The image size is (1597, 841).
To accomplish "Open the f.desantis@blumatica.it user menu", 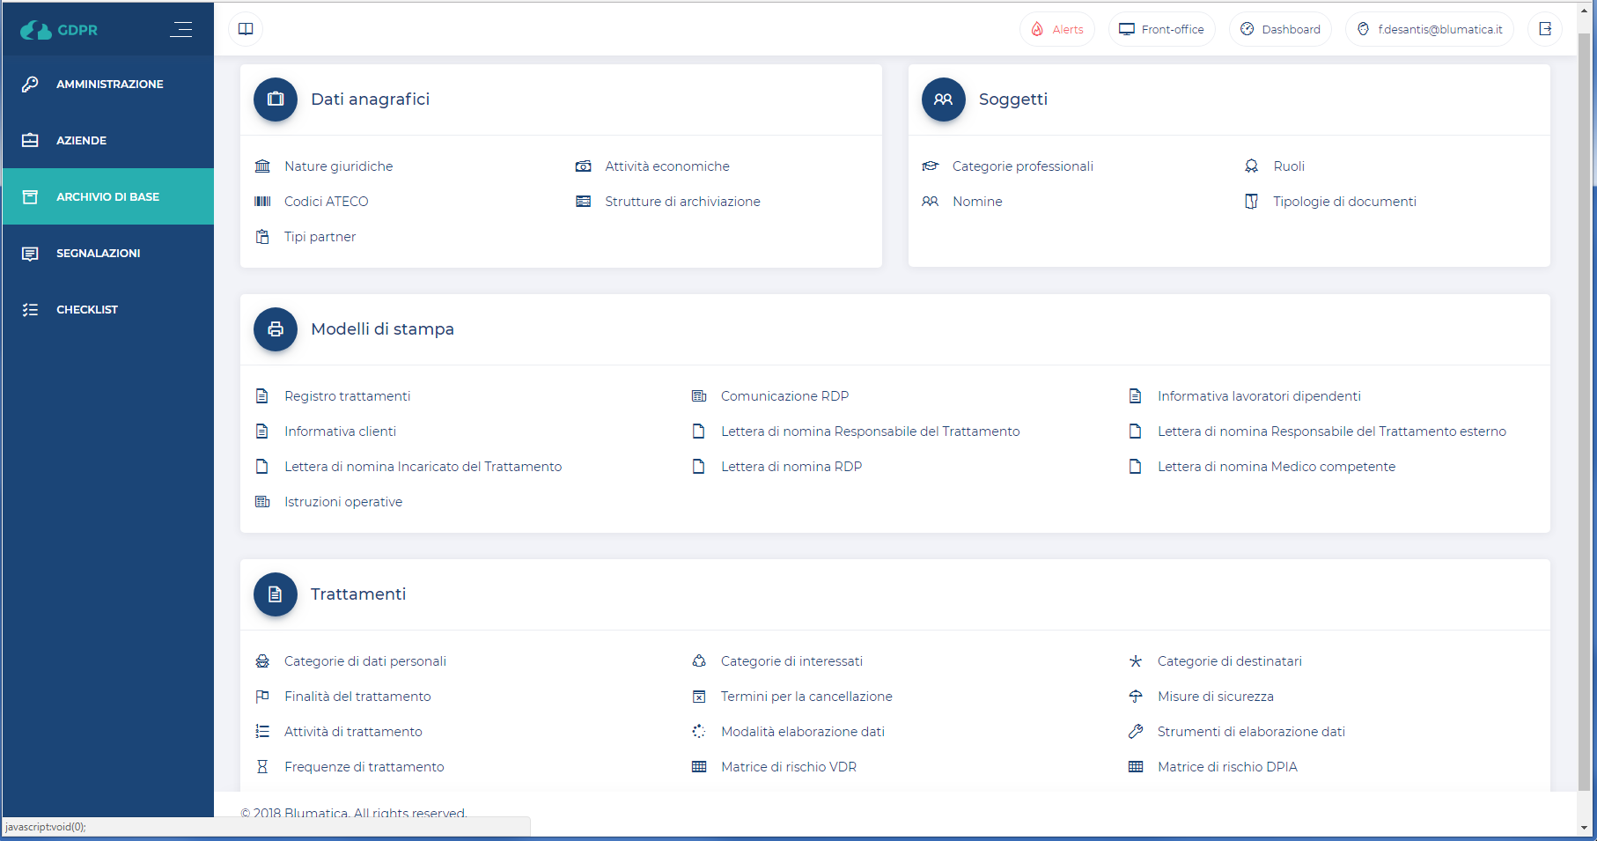I will pos(1430,29).
